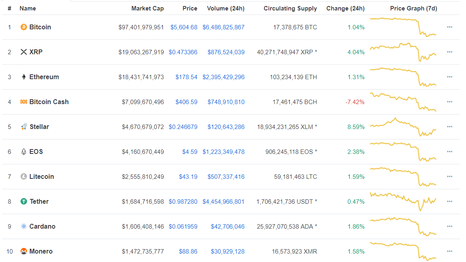This screenshot has width=466, height=262.
Task: Click the XRP logo icon
Action: pos(23,52)
